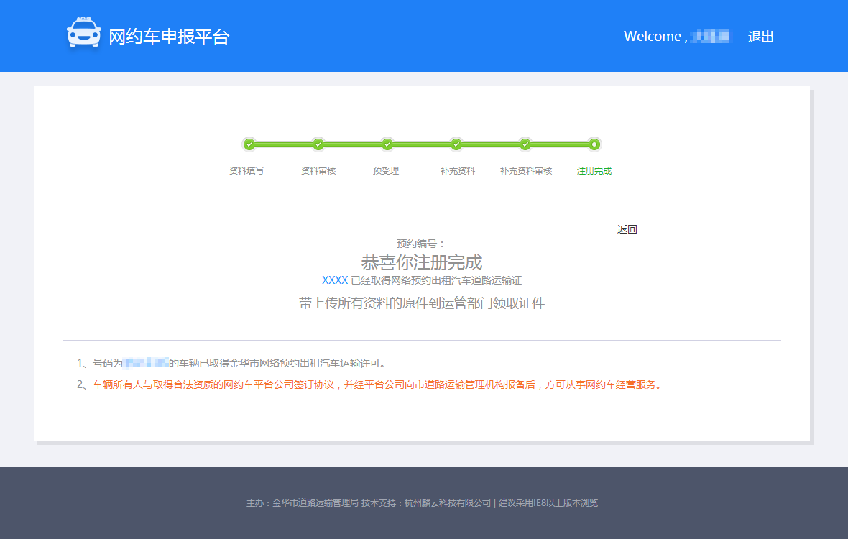Click the 返回 back link

(627, 229)
